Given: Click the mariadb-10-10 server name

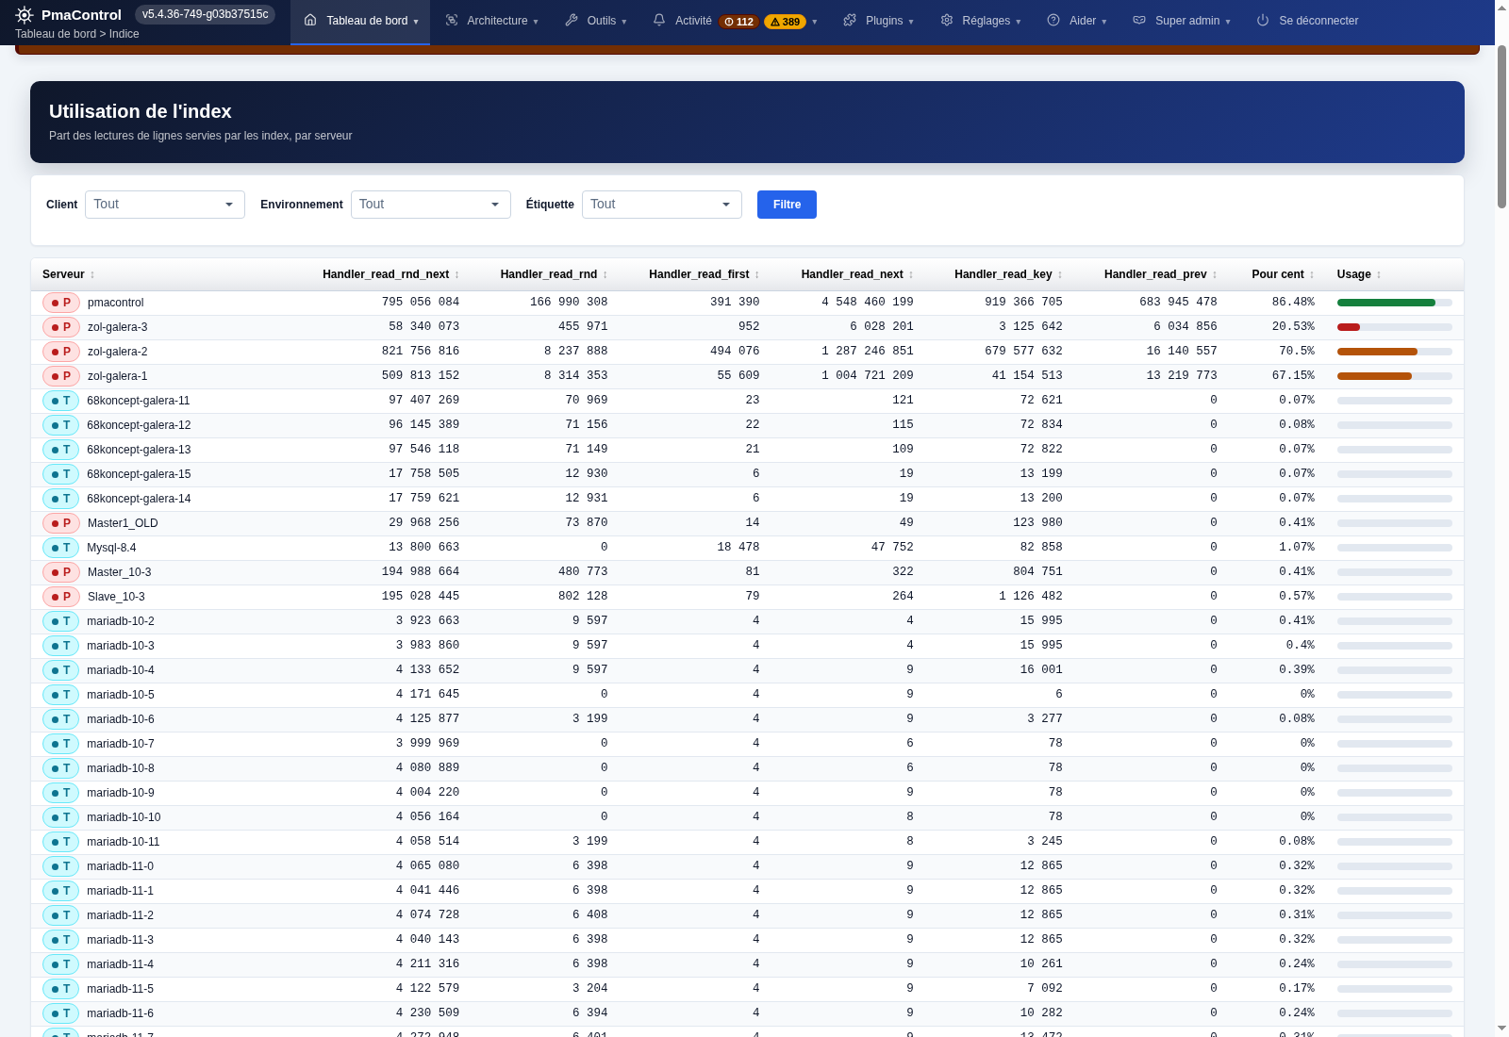Looking at the screenshot, I should click(x=124, y=817).
